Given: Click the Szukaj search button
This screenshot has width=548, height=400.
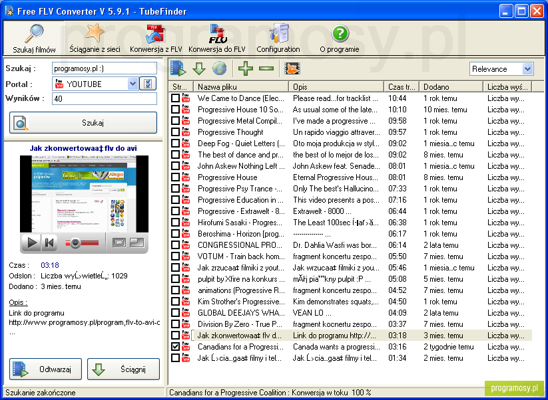Looking at the screenshot, I should point(83,123).
